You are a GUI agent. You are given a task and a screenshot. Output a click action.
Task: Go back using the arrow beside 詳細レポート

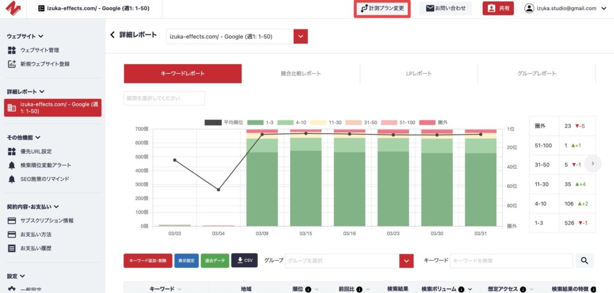(x=112, y=35)
